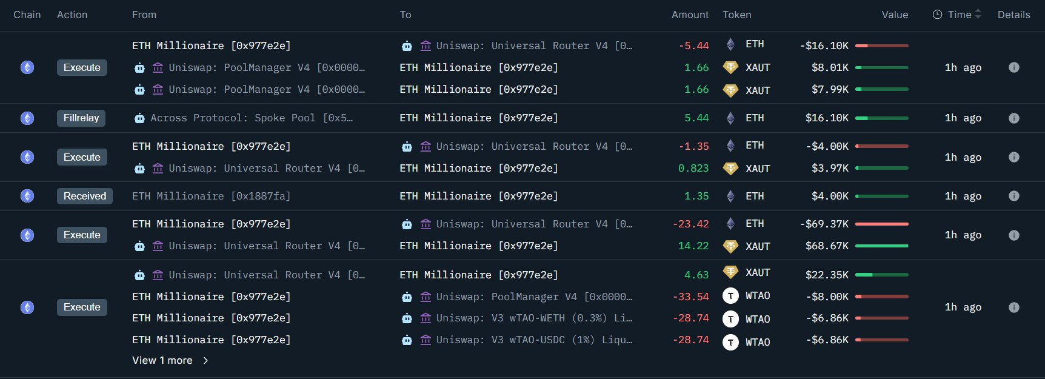1045x379 pixels.
Task: Click Ethereum chain icon in Received row
Action: tap(27, 196)
